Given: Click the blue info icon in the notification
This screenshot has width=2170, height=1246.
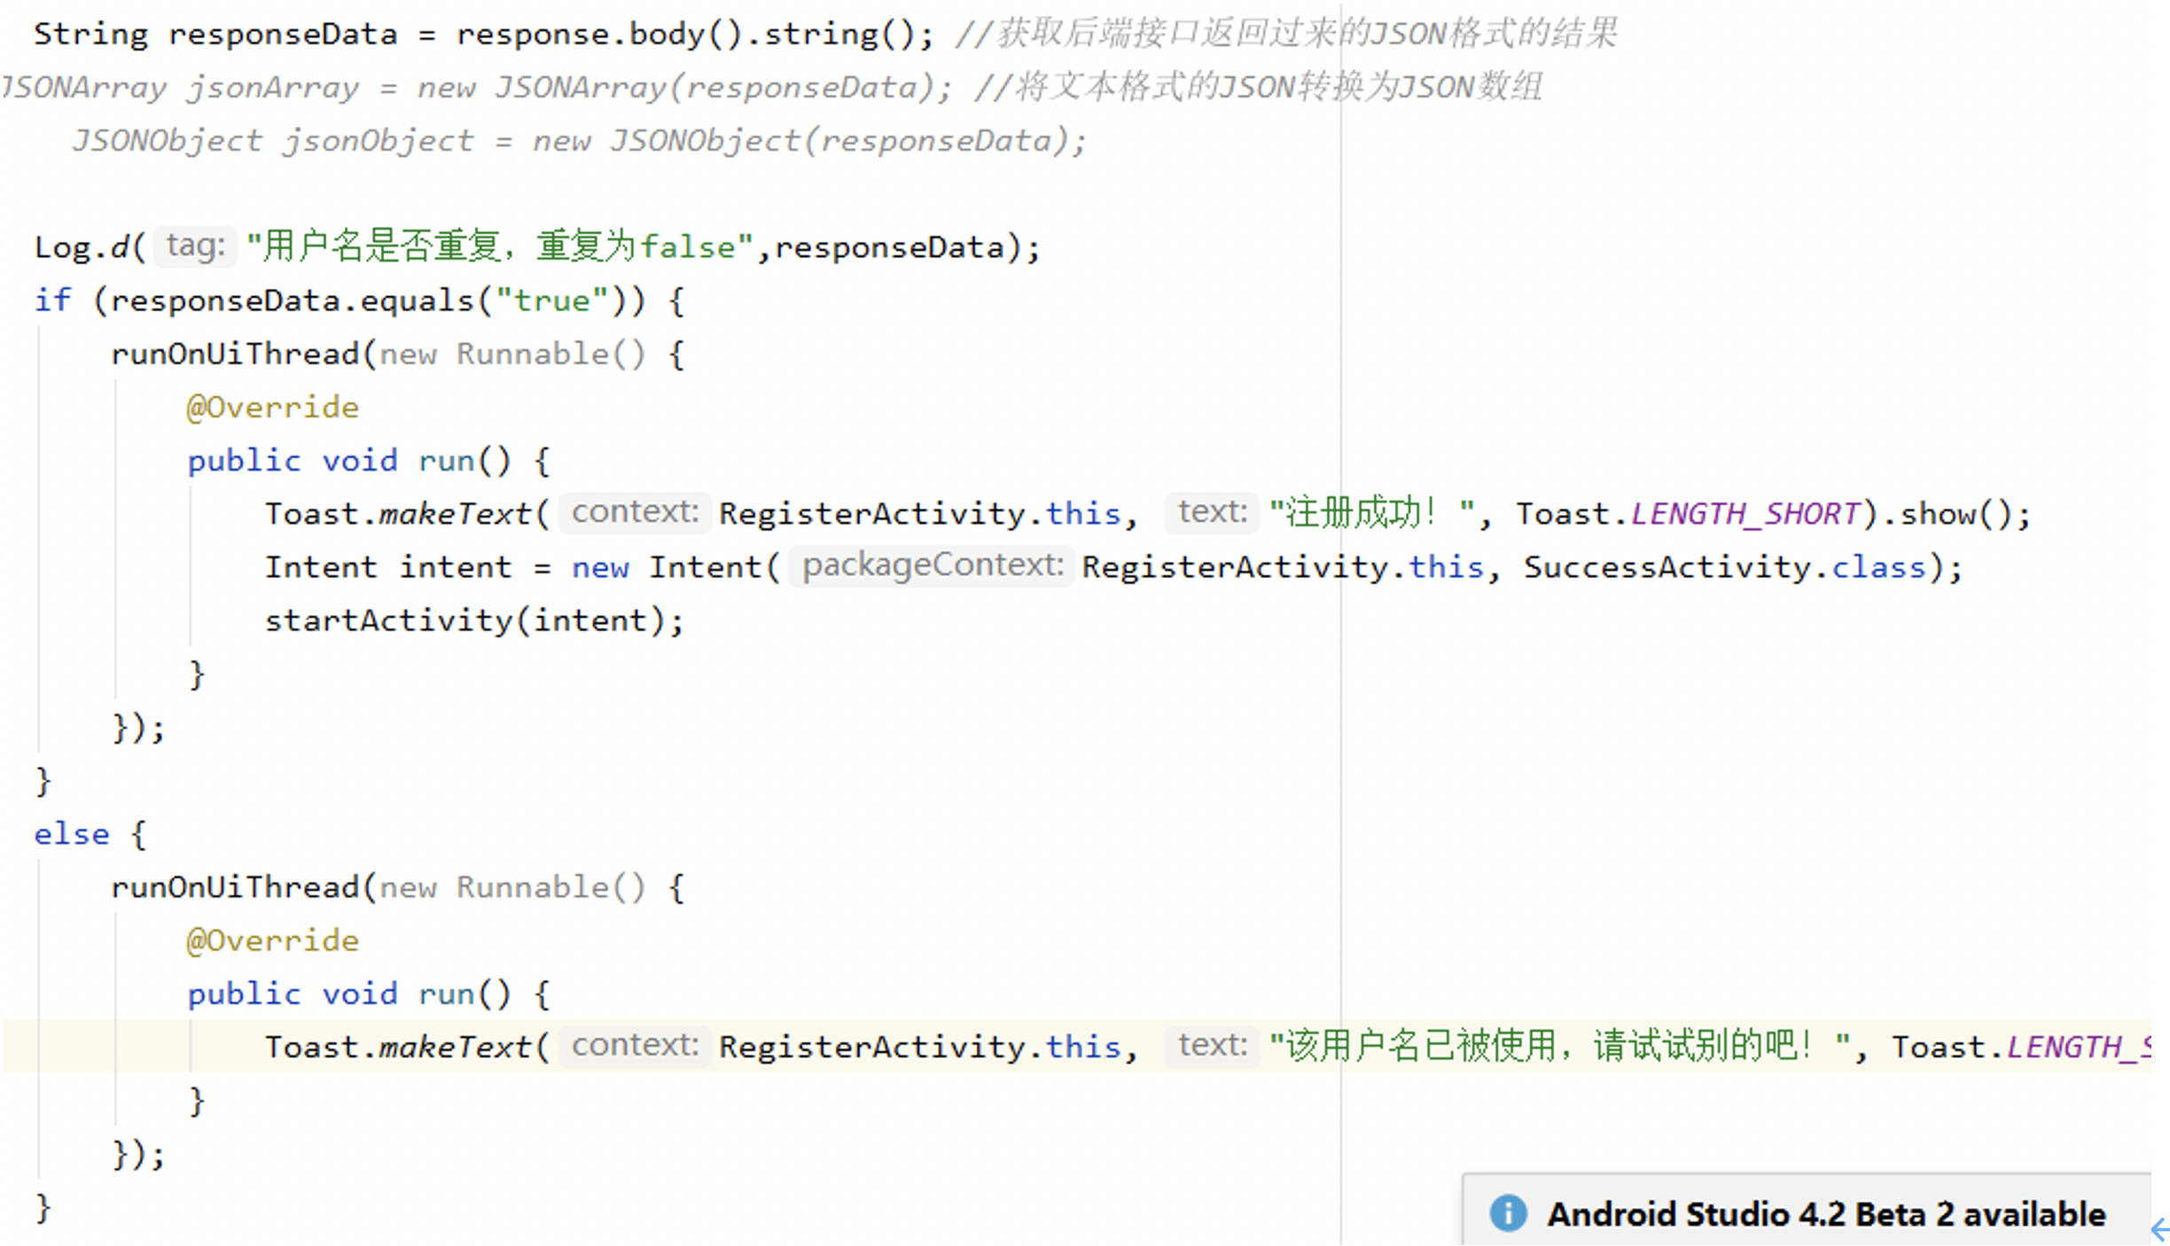Looking at the screenshot, I should tap(1507, 1213).
